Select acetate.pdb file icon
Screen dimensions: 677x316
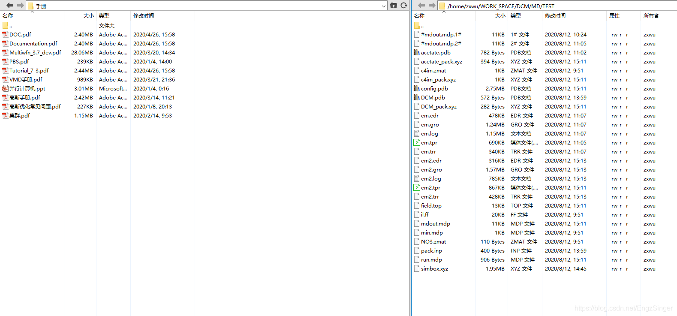(417, 52)
